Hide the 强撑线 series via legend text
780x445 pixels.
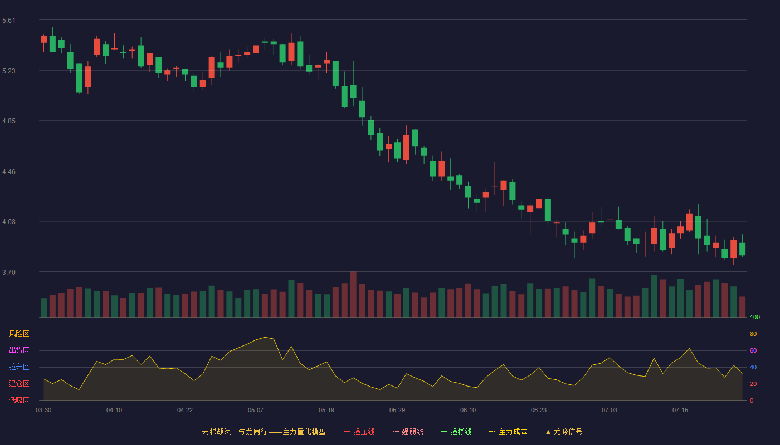click(x=461, y=432)
